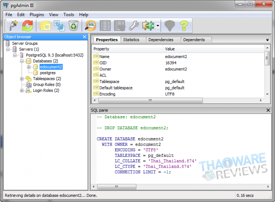This screenshot has height=202, width=275.
Task: Expand the Tablespaces (2) node
Action: pos(22,79)
